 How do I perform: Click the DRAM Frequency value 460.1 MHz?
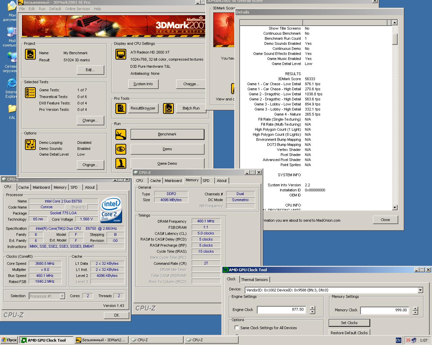tap(206, 221)
